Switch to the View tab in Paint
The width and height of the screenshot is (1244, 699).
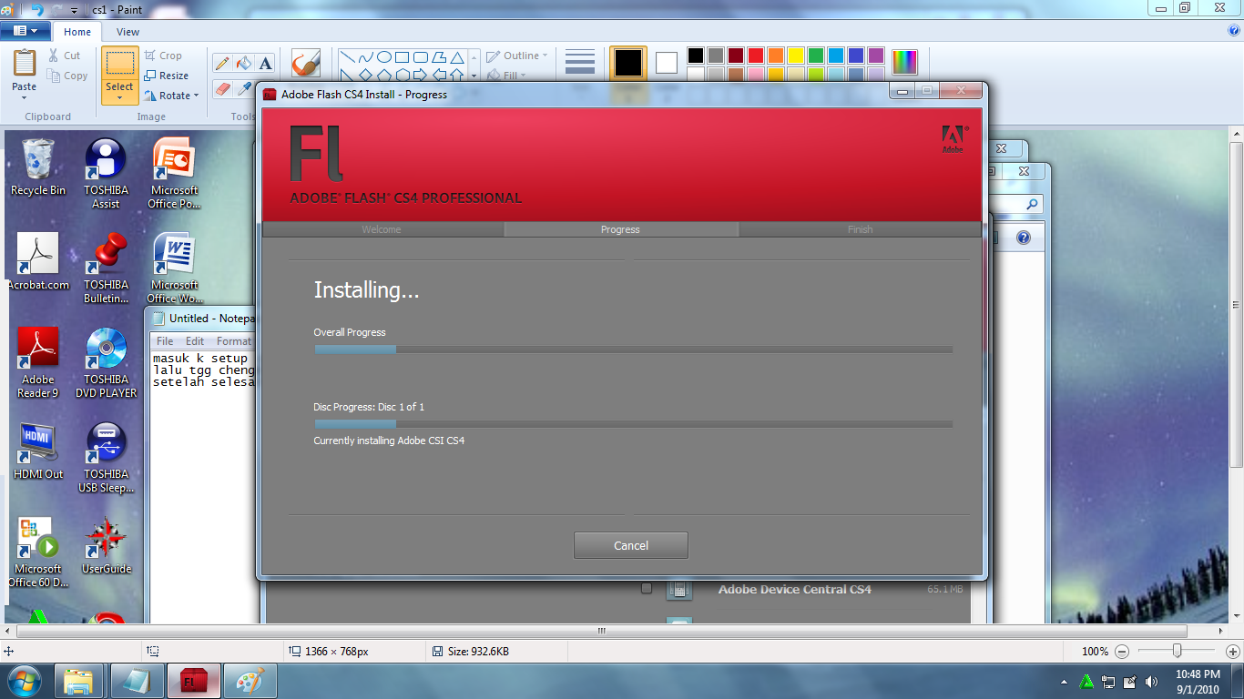point(127,31)
